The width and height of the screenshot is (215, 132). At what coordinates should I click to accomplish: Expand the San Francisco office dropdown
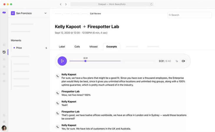[x=45, y=13]
